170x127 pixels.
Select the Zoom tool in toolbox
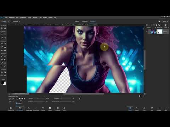(2, 28)
